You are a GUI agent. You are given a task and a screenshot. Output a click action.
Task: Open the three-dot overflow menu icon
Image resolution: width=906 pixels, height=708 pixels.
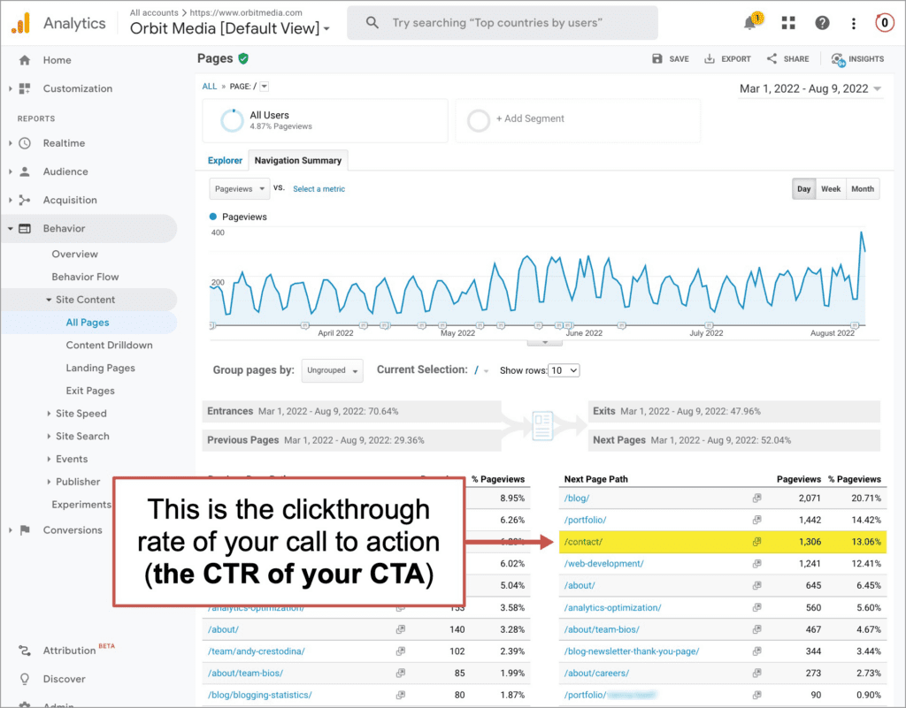point(853,22)
